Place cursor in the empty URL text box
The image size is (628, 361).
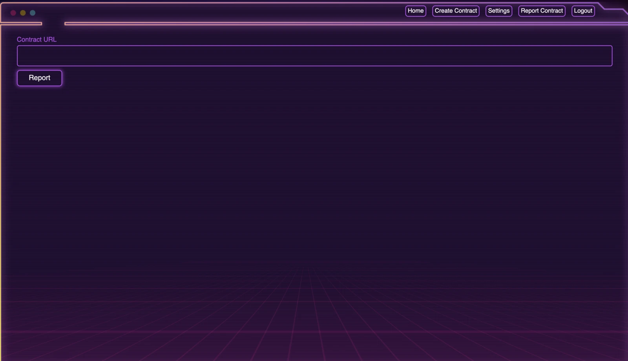point(314,56)
